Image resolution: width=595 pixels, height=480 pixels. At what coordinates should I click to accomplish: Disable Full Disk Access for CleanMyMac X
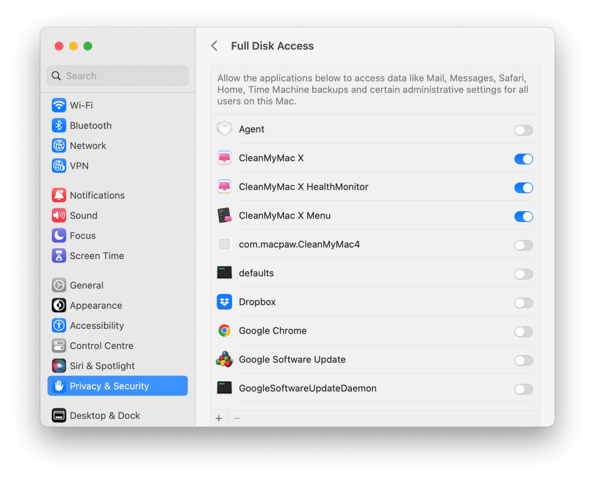click(523, 159)
